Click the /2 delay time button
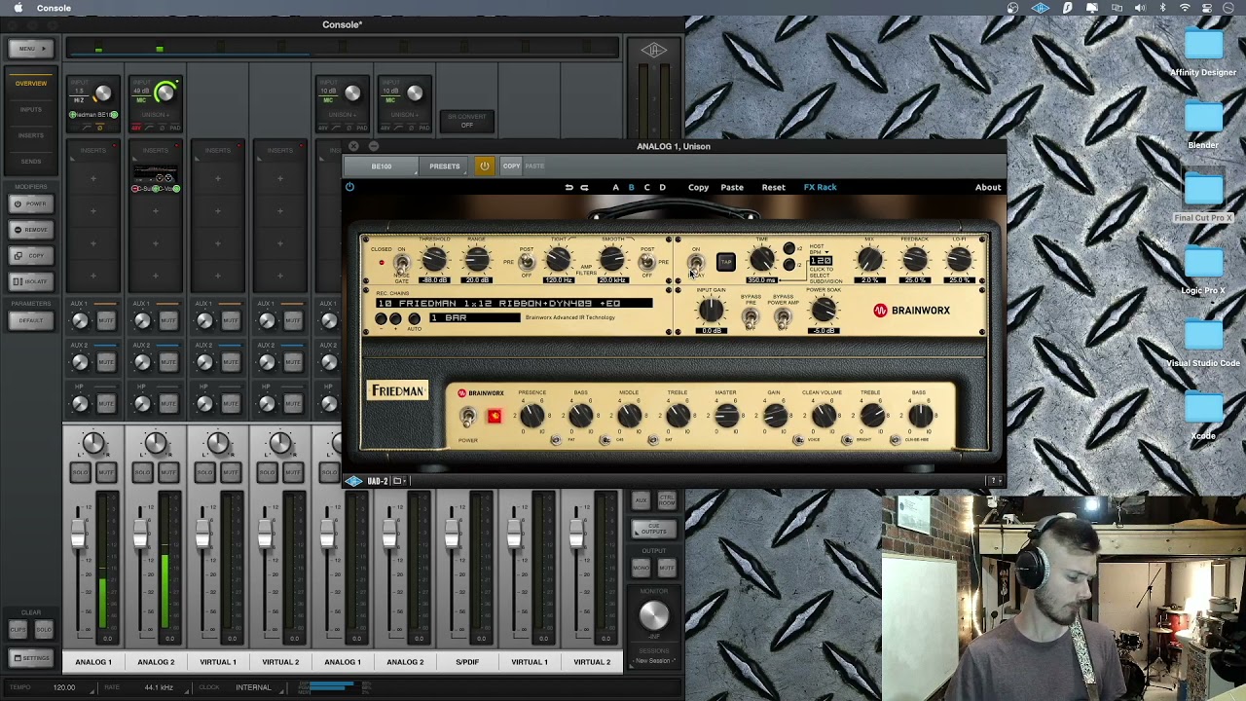 (788, 265)
